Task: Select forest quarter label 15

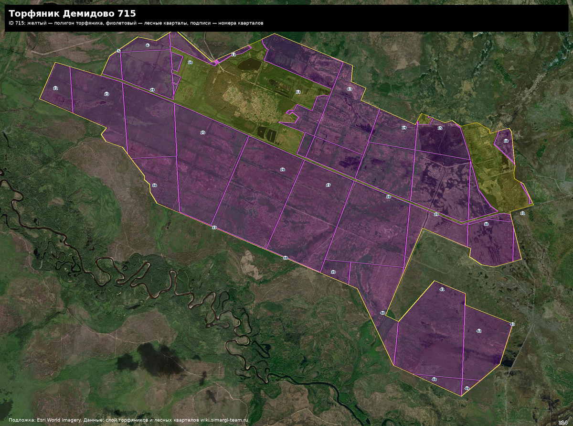Action: (440, 129)
